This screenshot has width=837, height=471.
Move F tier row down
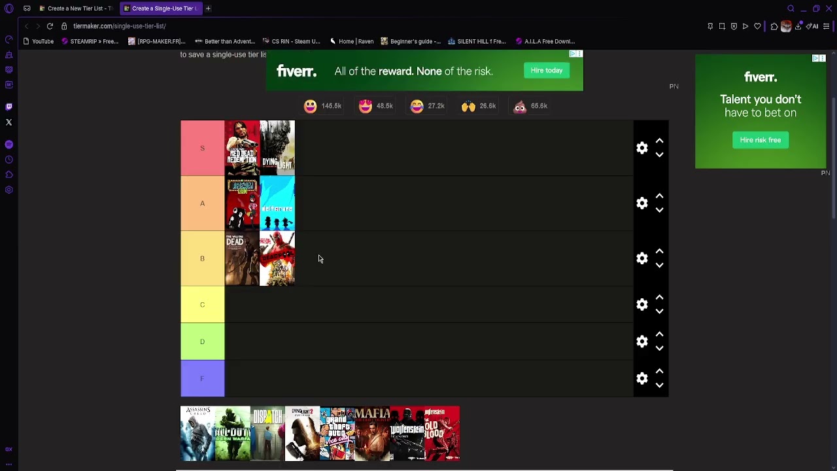[x=659, y=386]
